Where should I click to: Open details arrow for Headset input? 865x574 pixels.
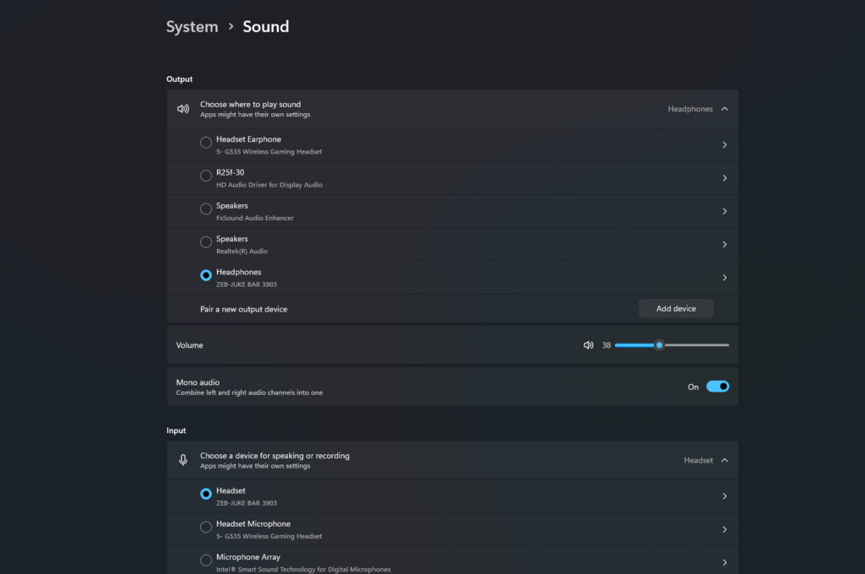click(x=724, y=496)
